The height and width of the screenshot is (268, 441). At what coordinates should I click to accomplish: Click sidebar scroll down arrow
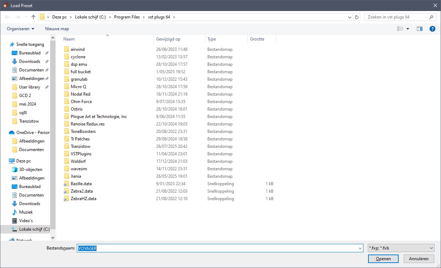[x=53, y=237]
